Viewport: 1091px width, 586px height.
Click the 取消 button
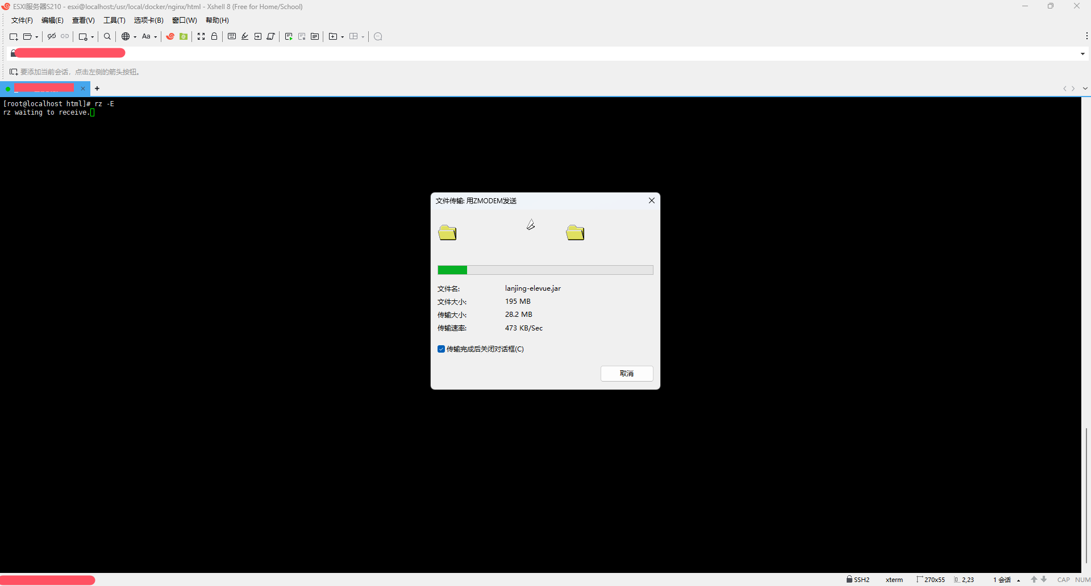[627, 373]
